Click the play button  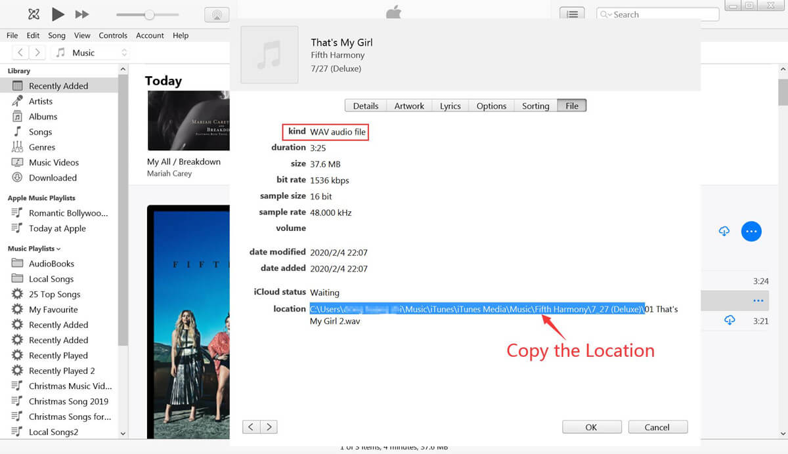pyautogui.click(x=58, y=14)
